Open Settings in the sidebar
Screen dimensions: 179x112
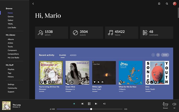(11, 84)
